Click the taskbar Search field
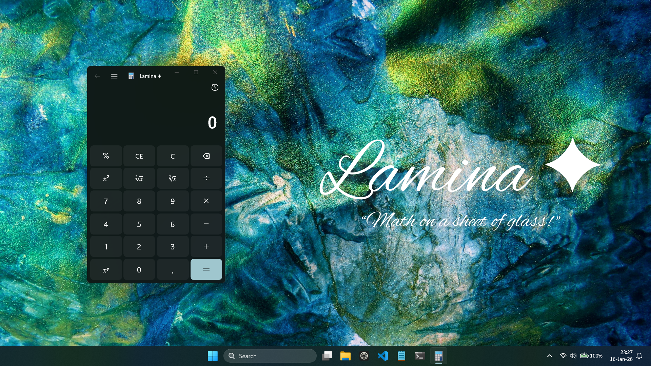This screenshot has height=366, width=651. pos(270,356)
